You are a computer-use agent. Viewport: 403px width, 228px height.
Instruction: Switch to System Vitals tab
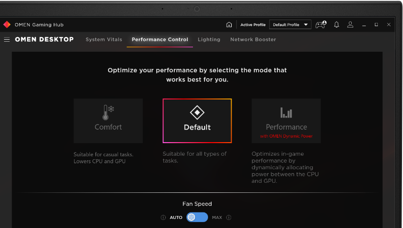104,40
